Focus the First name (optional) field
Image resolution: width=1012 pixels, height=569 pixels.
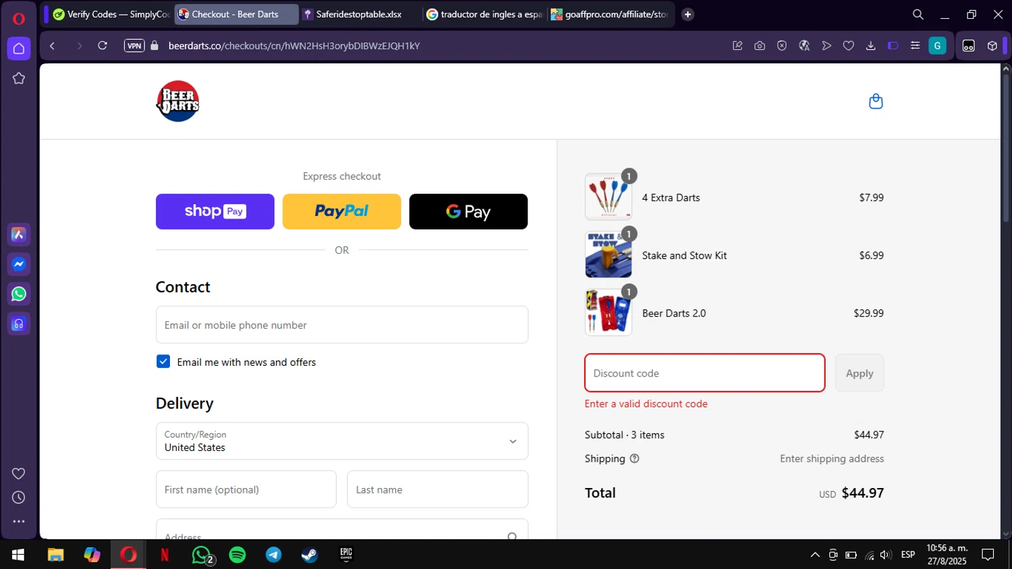coord(246,489)
